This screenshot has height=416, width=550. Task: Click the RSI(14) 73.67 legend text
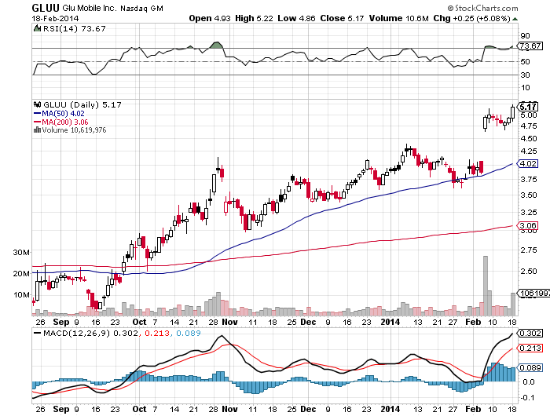pos(75,29)
